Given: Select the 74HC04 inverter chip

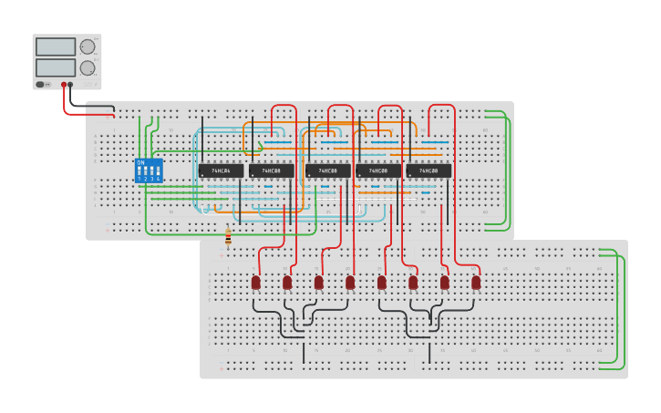Looking at the screenshot, I should coord(221,170).
